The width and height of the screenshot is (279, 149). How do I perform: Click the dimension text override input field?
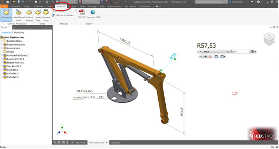(x=241, y=51)
